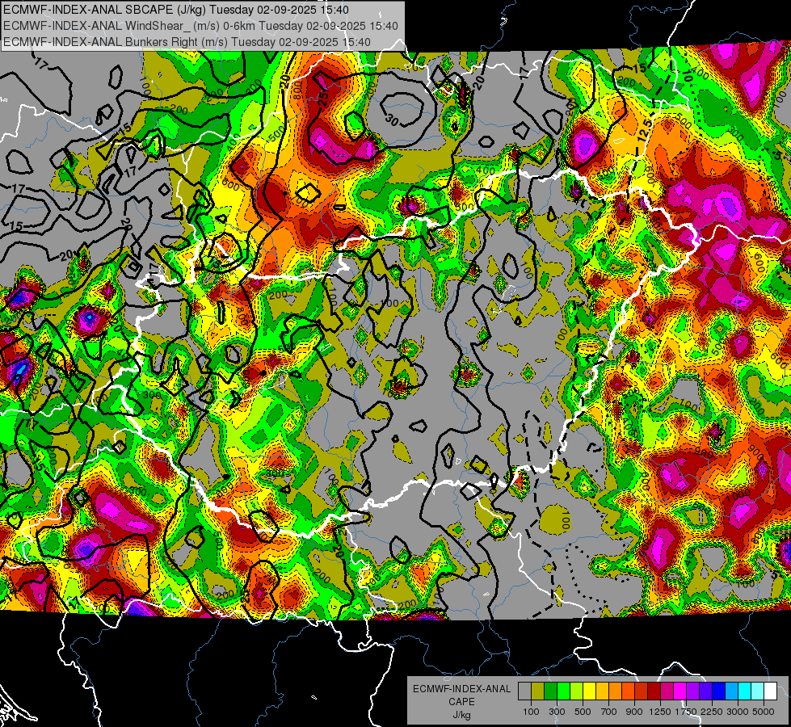Click the legend title ECMWF-INDEX-ANAL

[461, 689]
